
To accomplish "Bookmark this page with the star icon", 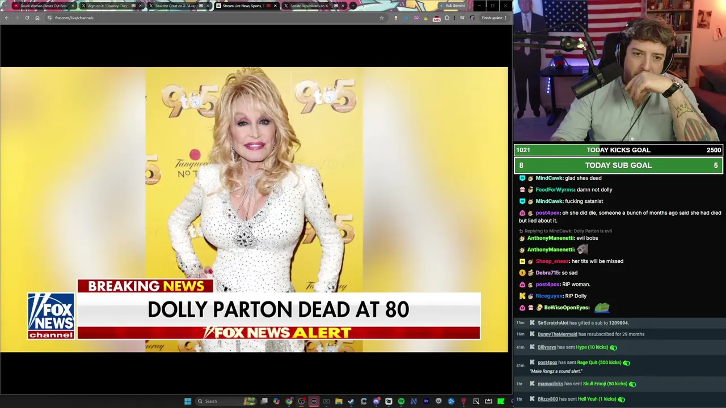I will (382, 18).
